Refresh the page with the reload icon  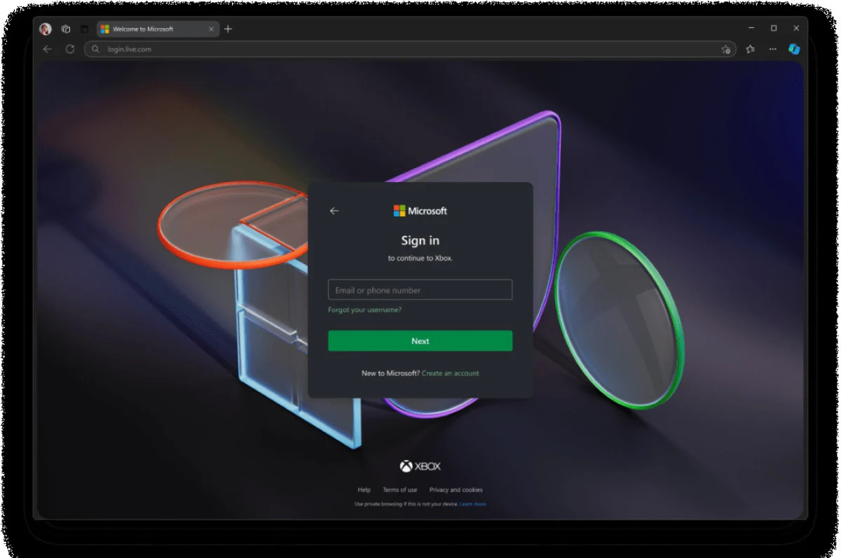(70, 49)
